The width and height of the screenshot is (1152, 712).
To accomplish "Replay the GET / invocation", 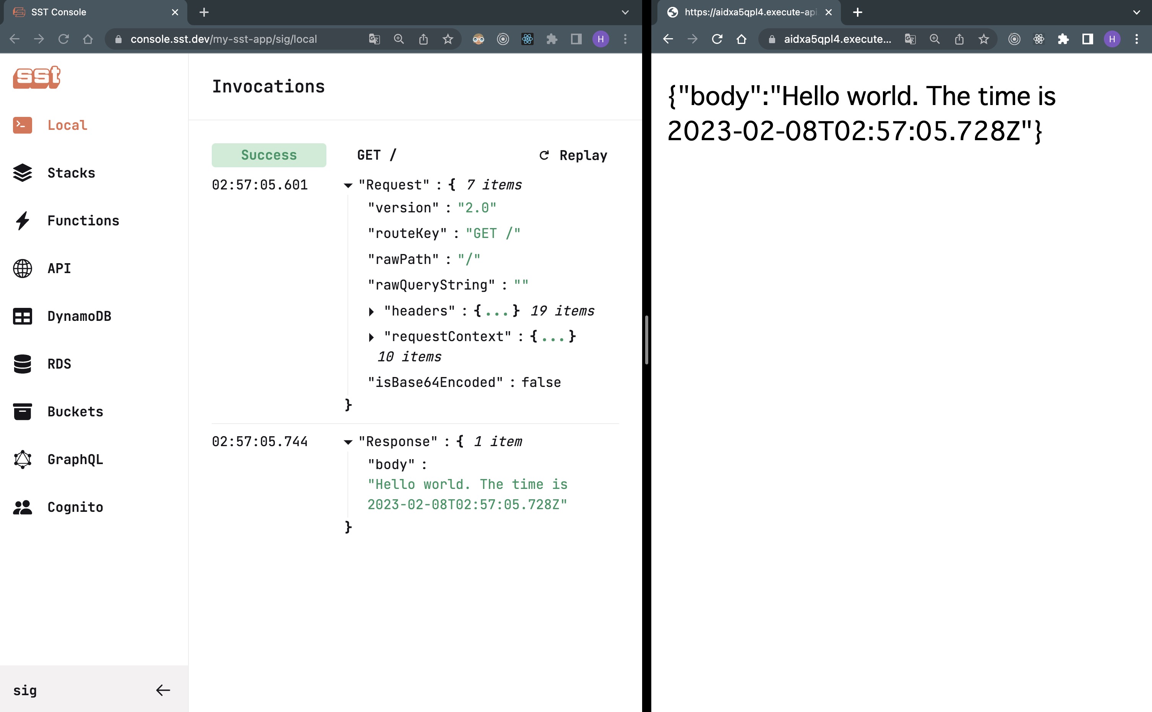I will [x=573, y=155].
